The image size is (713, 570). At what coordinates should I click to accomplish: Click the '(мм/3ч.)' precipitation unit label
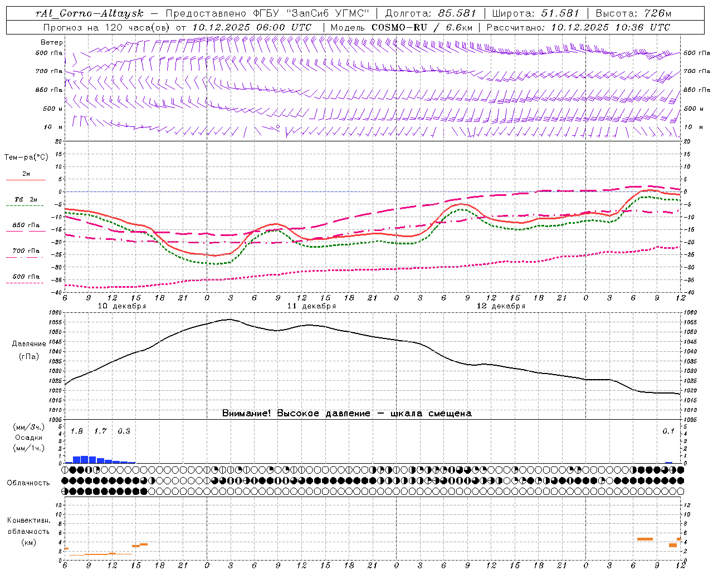[28, 427]
